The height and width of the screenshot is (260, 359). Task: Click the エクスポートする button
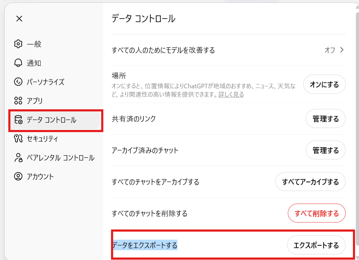pyautogui.click(x=316, y=245)
